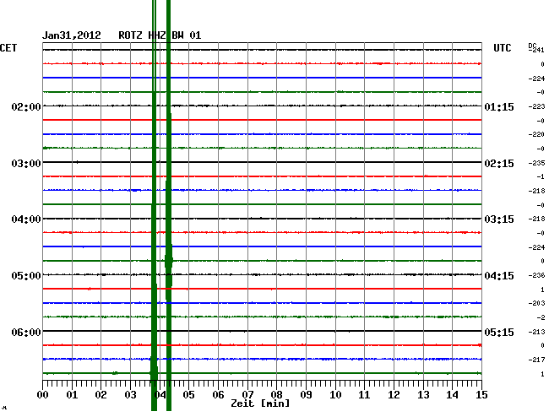Click the DC offset value -213
Screen dimensions: 549x417
click(x=536, y=332)
